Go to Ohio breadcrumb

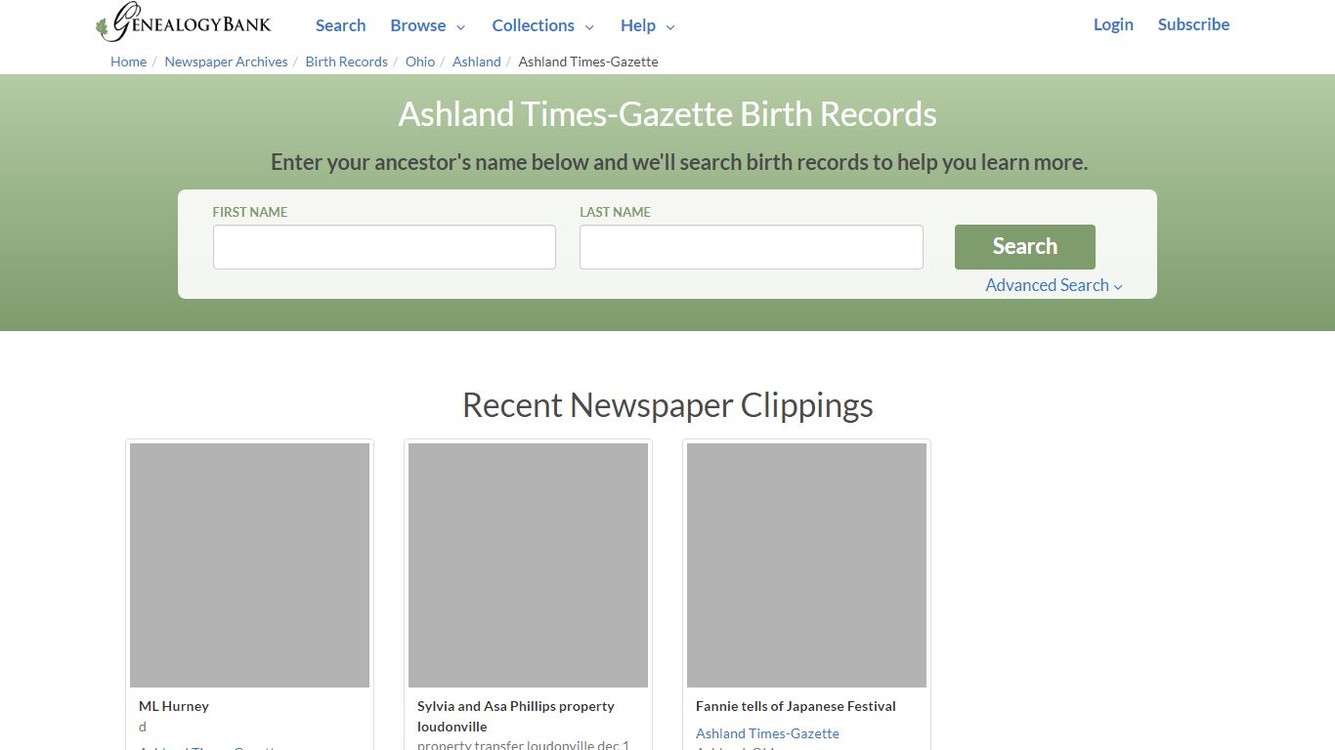(420, 62)
